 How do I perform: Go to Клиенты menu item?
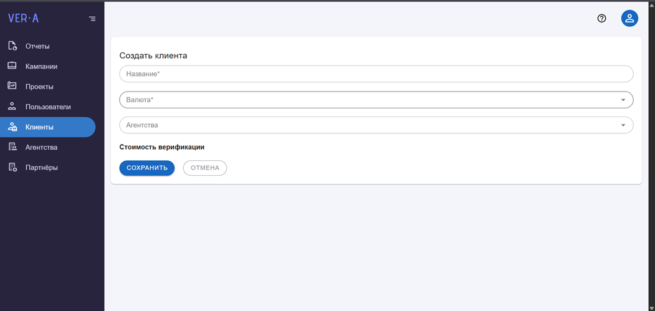tap(47, 127)
